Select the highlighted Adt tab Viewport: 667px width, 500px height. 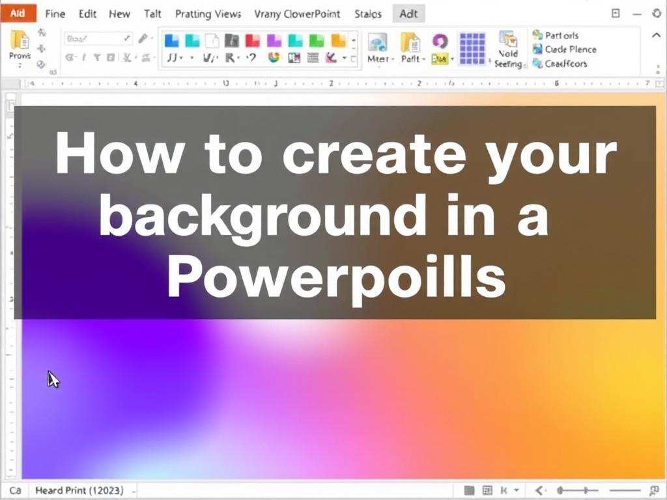[x=408, y=14]
